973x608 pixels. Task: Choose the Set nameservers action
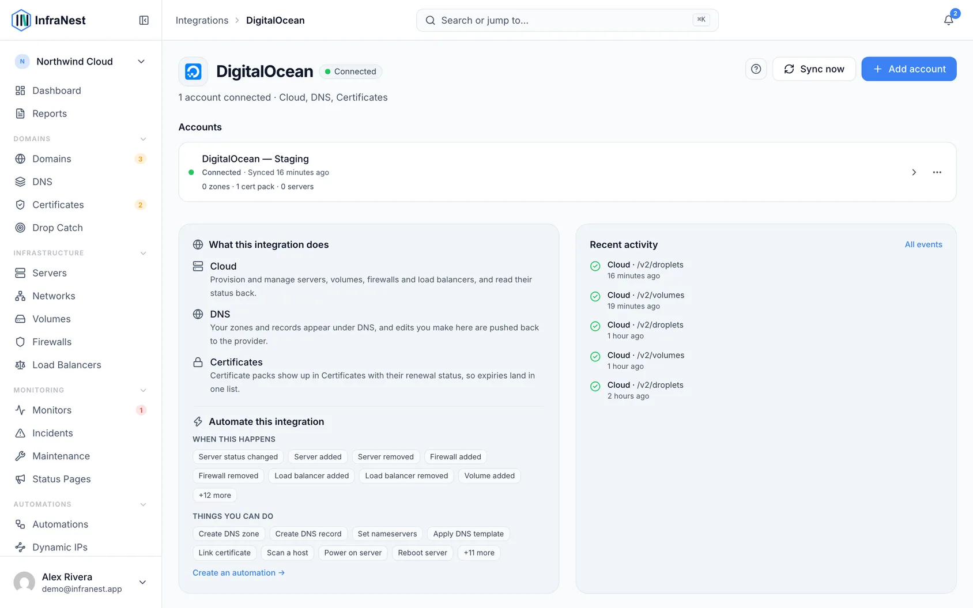pos(387,534)
